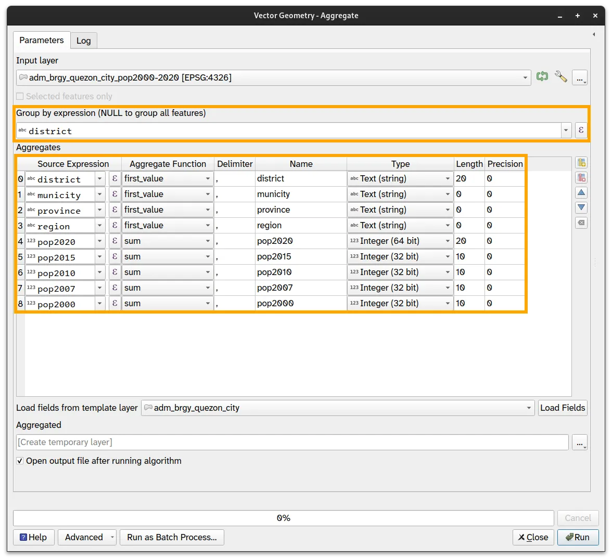Open advanced options with the wrench icon
The image size is (612, 560).
point(561,76)
